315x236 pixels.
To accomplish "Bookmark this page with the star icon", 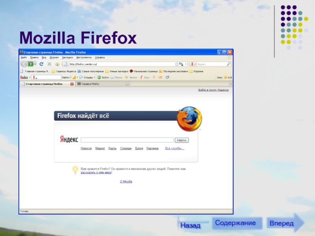I will click(x=176, y=64).
